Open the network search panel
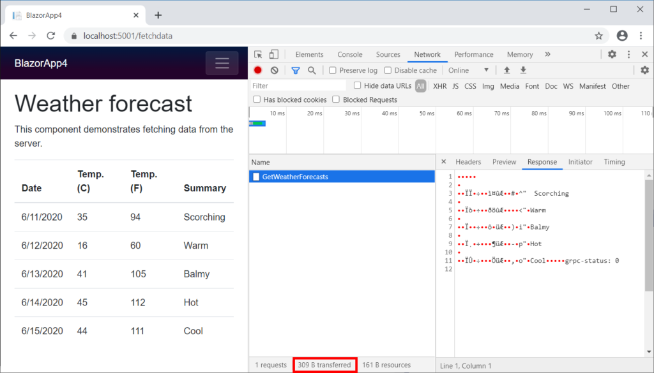654x373 pixels. point(311,70)
